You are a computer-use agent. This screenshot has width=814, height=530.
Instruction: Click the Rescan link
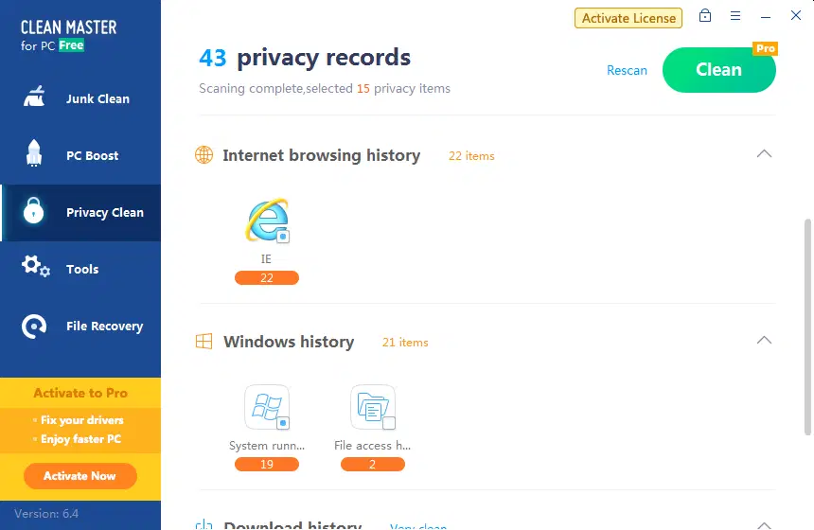pyautogui.click(x=627, y=71)
